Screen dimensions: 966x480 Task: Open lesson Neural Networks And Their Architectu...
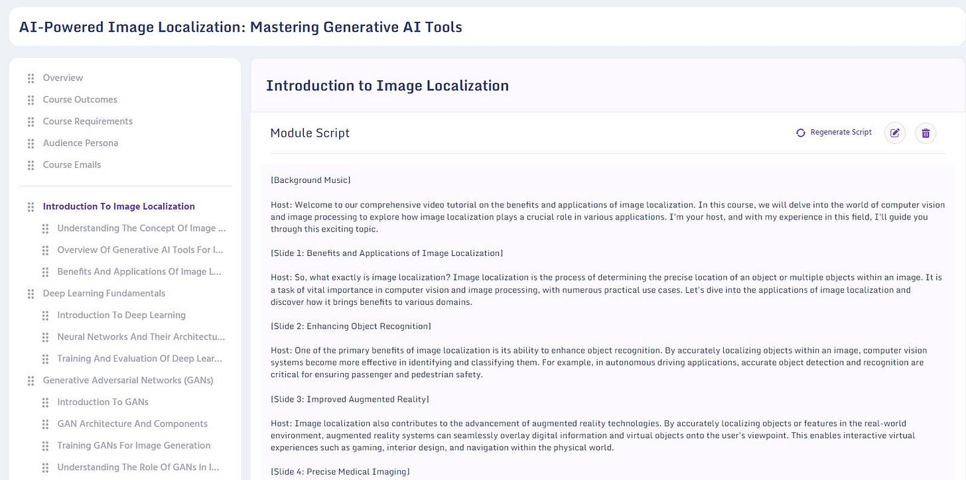pos(141,337)
